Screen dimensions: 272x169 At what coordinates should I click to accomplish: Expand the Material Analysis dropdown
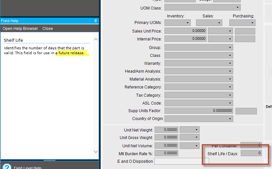(x=230, y=79)
